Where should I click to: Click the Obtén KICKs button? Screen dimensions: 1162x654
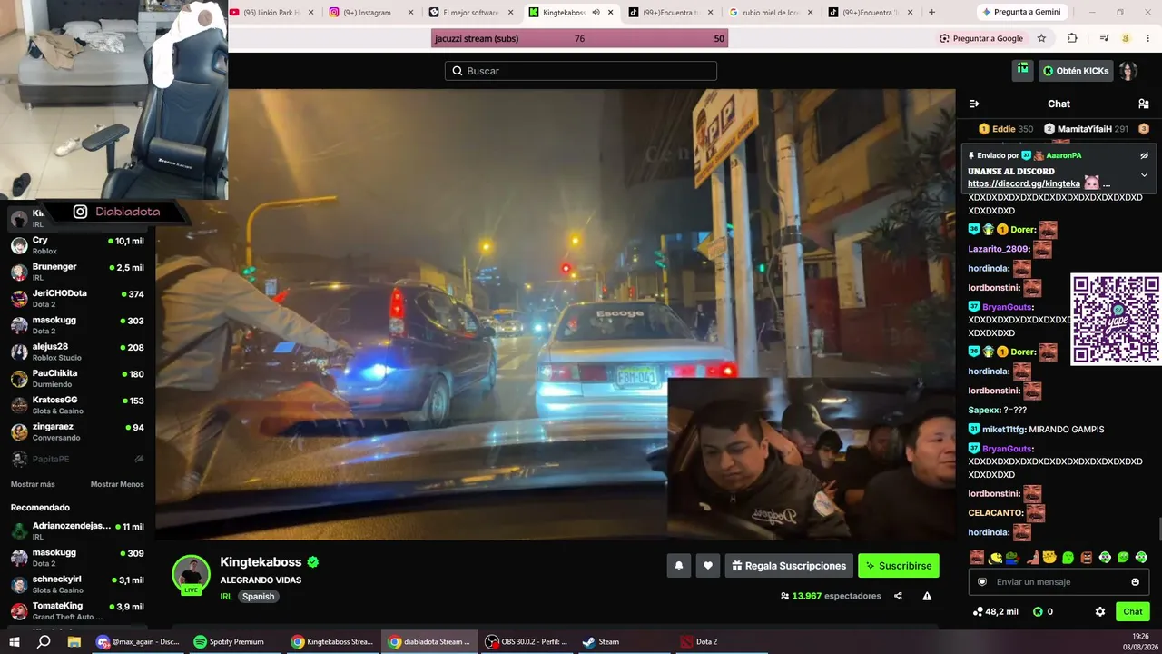(x=1076, y=71)
